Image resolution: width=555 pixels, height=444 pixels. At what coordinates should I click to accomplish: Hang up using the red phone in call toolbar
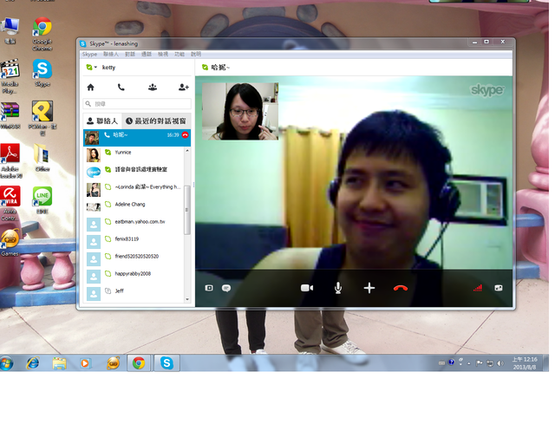click(401, 288)
